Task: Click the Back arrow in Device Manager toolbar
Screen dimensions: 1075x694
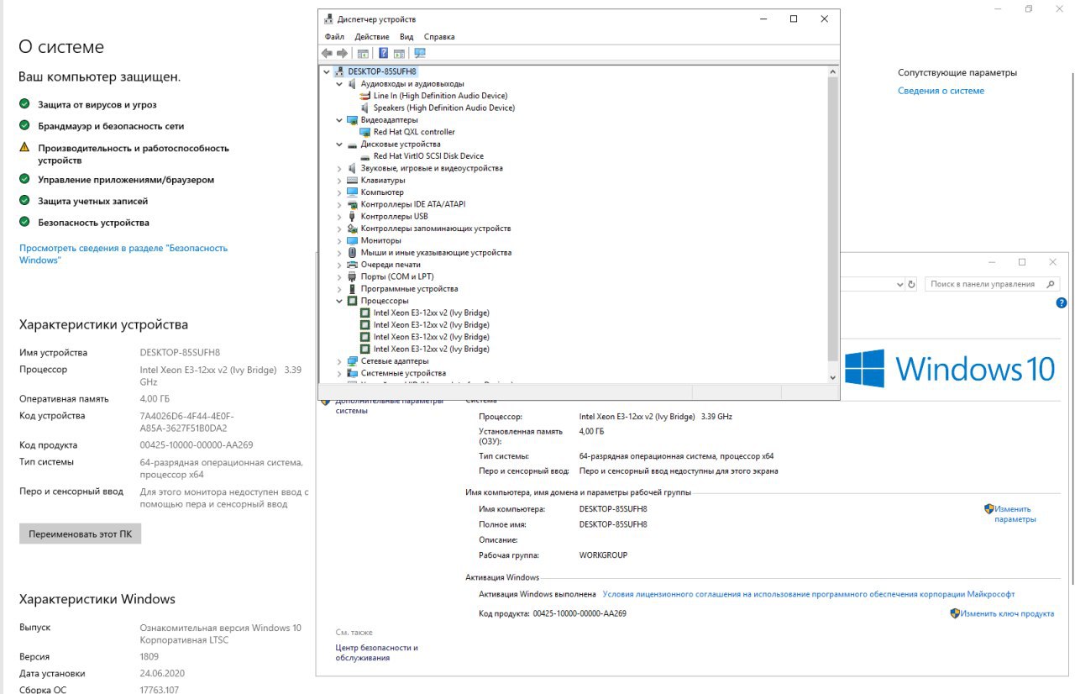Action: 327,53
